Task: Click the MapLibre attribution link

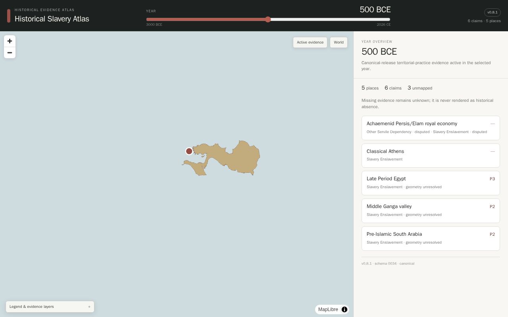Action: click(328, 309)
